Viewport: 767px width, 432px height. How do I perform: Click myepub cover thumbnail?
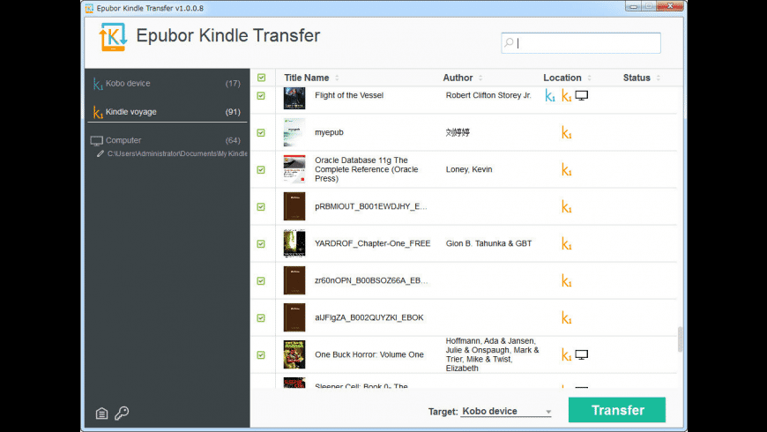(x=294, y=132)
